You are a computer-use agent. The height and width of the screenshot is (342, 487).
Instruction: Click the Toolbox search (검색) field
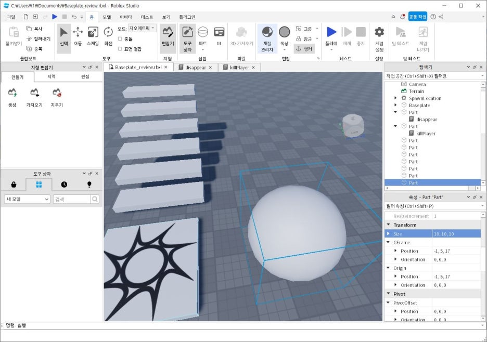[72, 199]
